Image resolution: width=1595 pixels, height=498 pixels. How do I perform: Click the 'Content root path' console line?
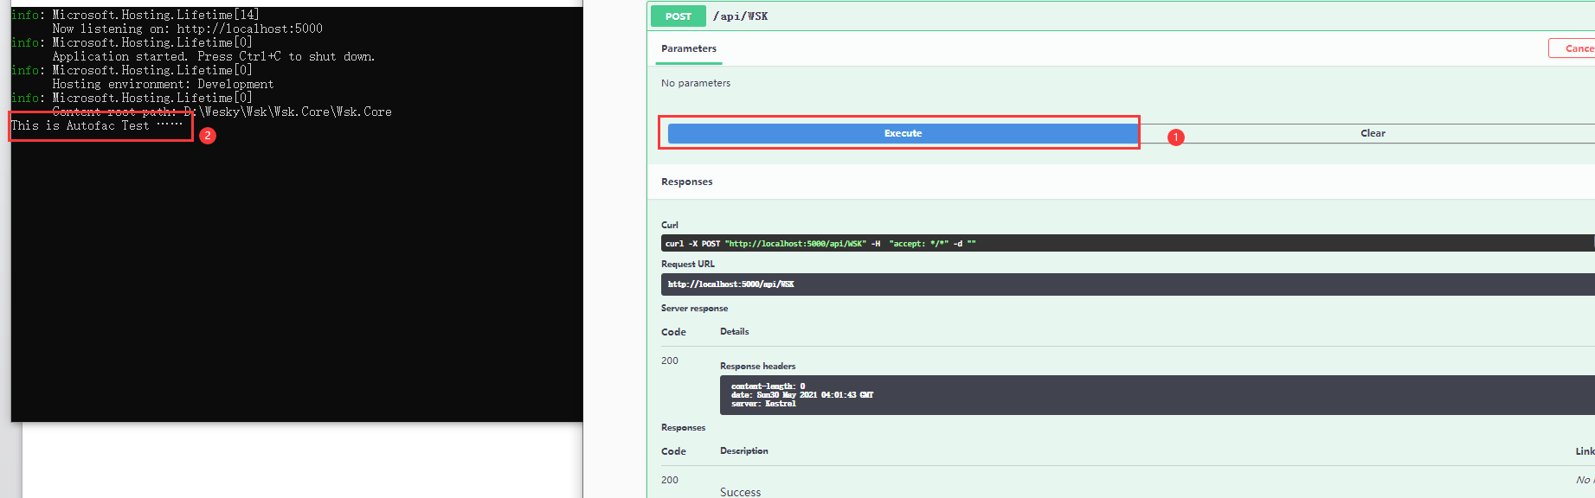pyautogui.click(x=222, y=112)
